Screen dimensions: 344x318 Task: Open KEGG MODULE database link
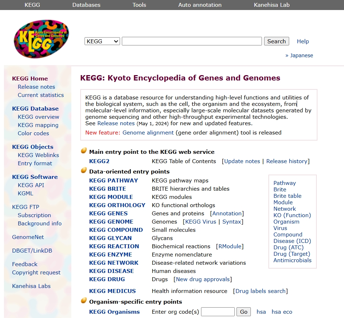click(111, 197)
